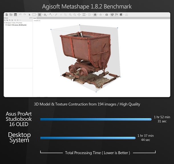Image resolution: width=174 pixels, height=164 pixels.
Task: Open the dropdown arrow beside the Rectangle selection tool
Action: coord(36,15)
